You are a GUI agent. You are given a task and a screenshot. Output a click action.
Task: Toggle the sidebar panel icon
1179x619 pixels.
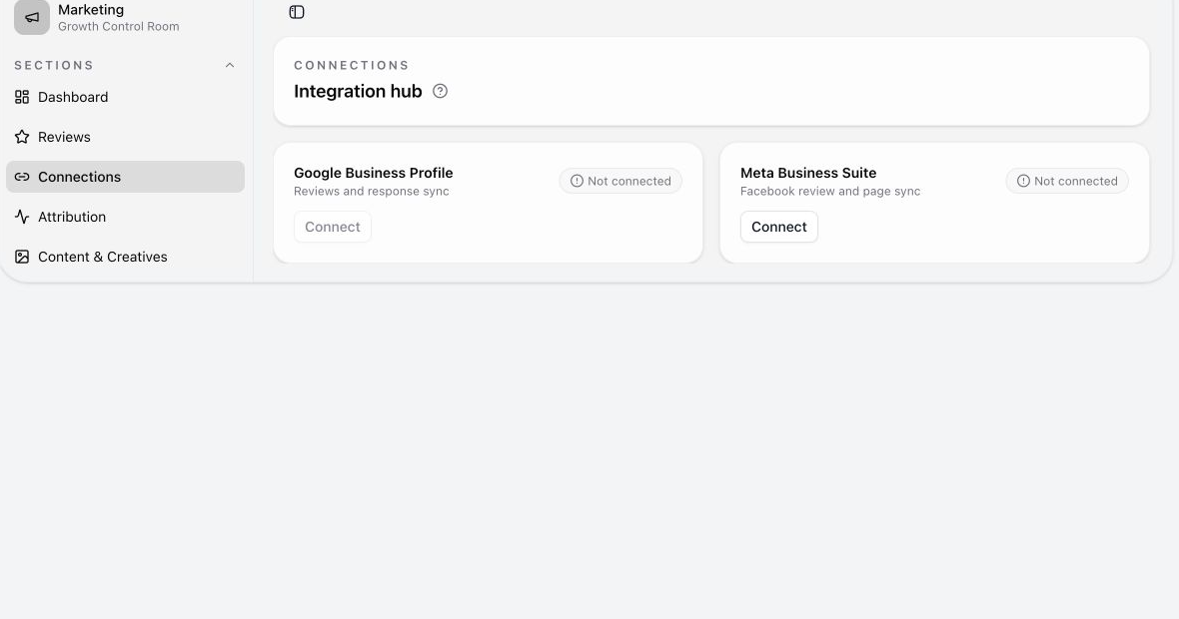pos(297,12)
